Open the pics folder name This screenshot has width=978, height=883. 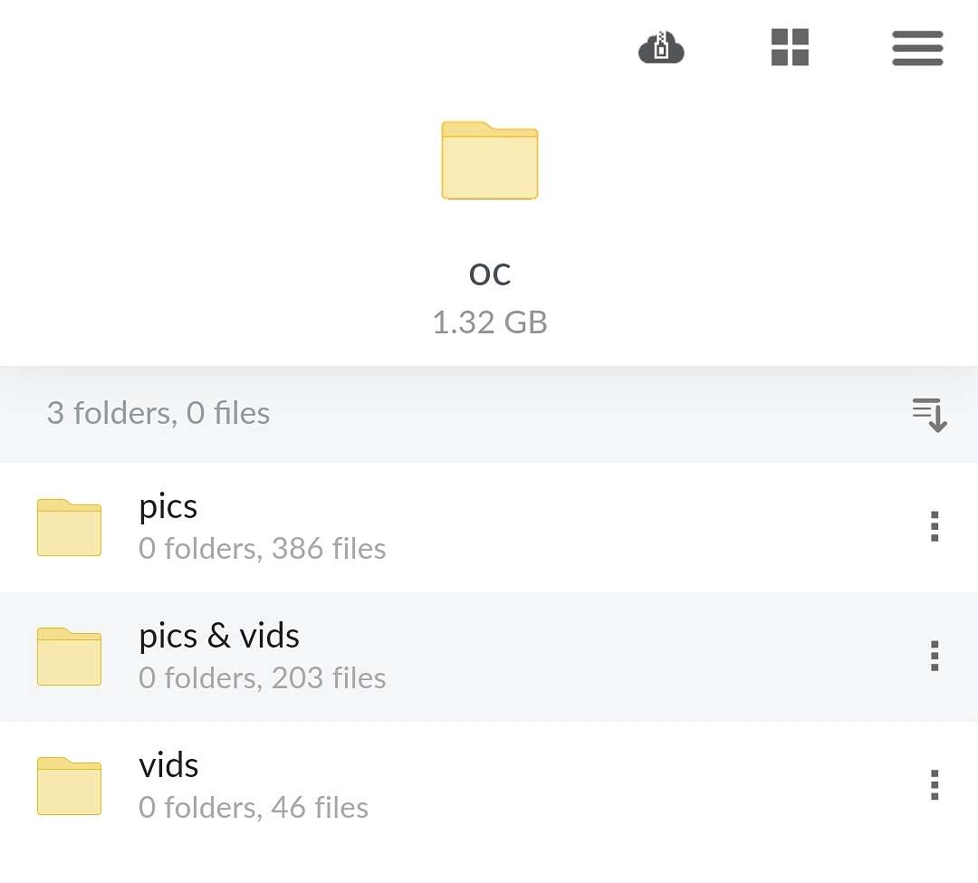tap(168, 507)
